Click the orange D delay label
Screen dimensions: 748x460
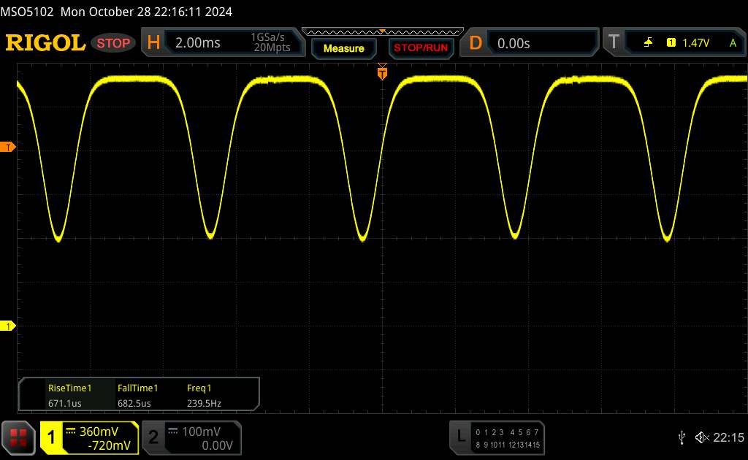[476, 43]
